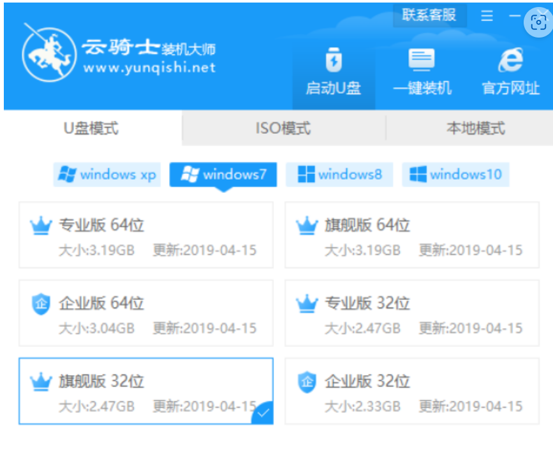Screen dimensions: 553x449
Task: Click the screenshot capture floating icon
Action: click(538, 22)
